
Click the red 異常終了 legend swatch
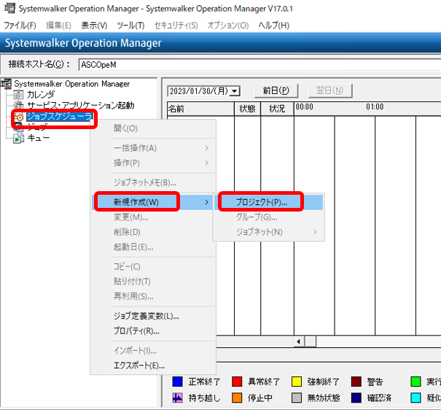[237, 382]
